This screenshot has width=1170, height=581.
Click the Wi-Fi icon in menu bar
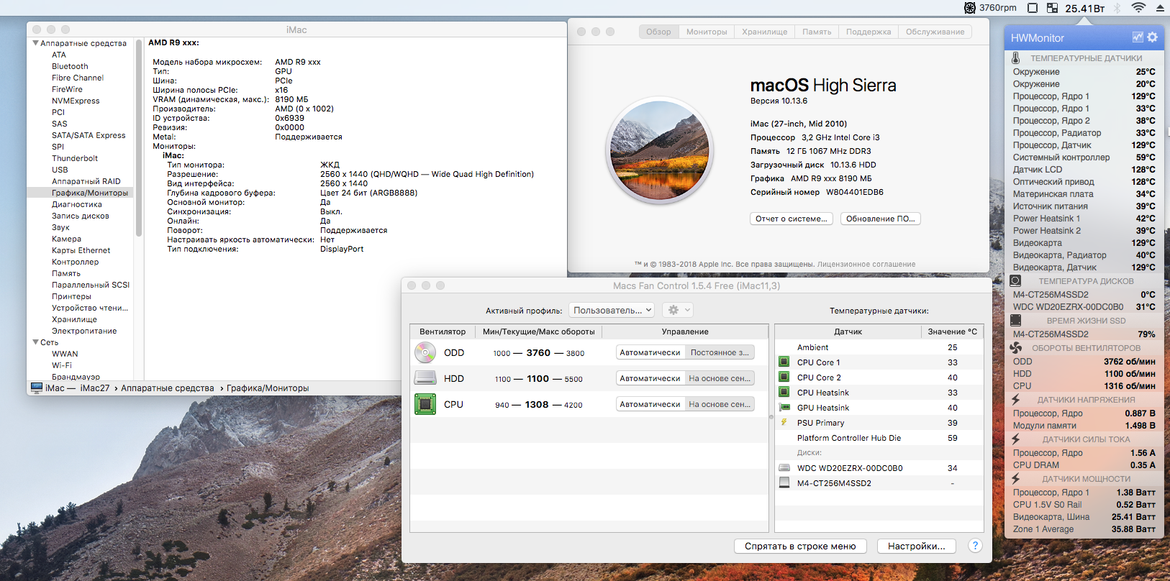[1138, 8]
